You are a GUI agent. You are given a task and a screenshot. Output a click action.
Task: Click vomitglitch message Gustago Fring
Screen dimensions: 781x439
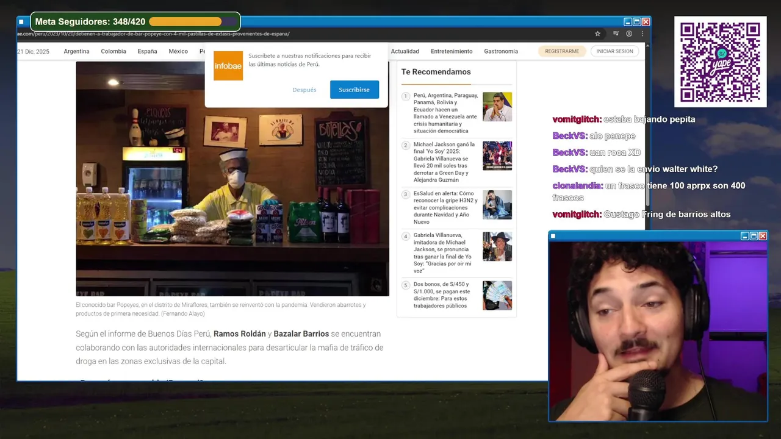pyautogui.click(x=641, y=214)
